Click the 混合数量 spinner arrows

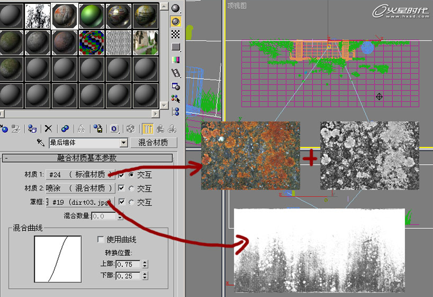120,216
